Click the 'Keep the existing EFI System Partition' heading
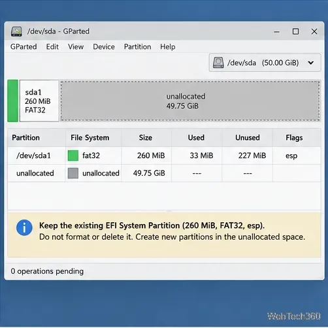The width and height of the screenshot is (328, 328). click(152, 225)
